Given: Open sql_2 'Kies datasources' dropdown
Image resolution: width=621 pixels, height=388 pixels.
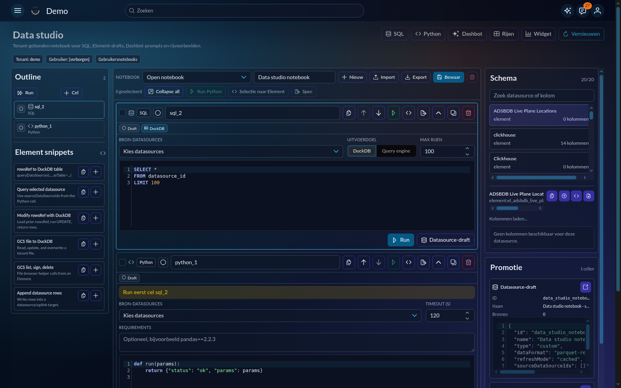Looking at the screenshot, I should click(231, 151).
